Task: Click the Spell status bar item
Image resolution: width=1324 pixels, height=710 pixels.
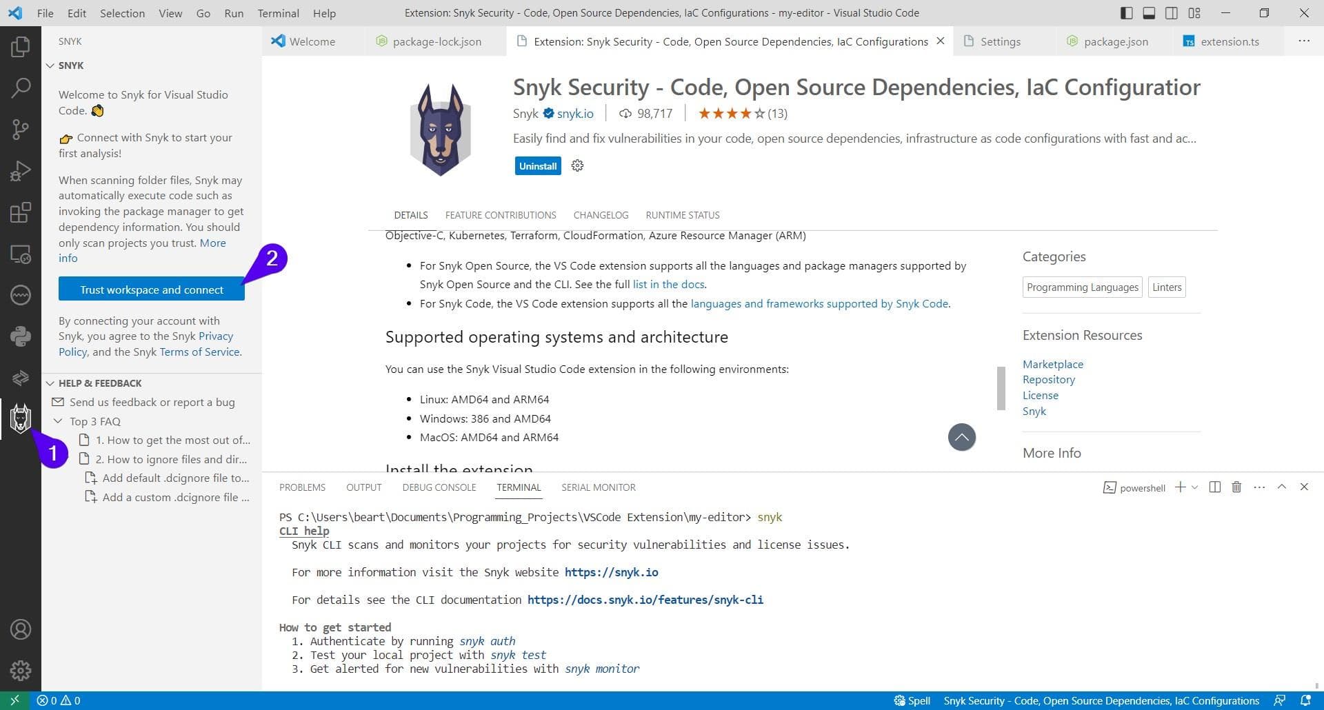Action: point(912,700)
